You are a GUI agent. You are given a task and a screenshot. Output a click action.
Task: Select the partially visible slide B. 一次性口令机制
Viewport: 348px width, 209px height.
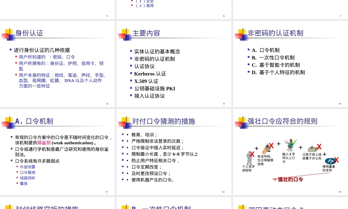pos(174,203)
